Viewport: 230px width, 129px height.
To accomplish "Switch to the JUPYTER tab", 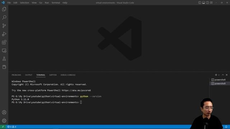I will click(x=53, y=75).
